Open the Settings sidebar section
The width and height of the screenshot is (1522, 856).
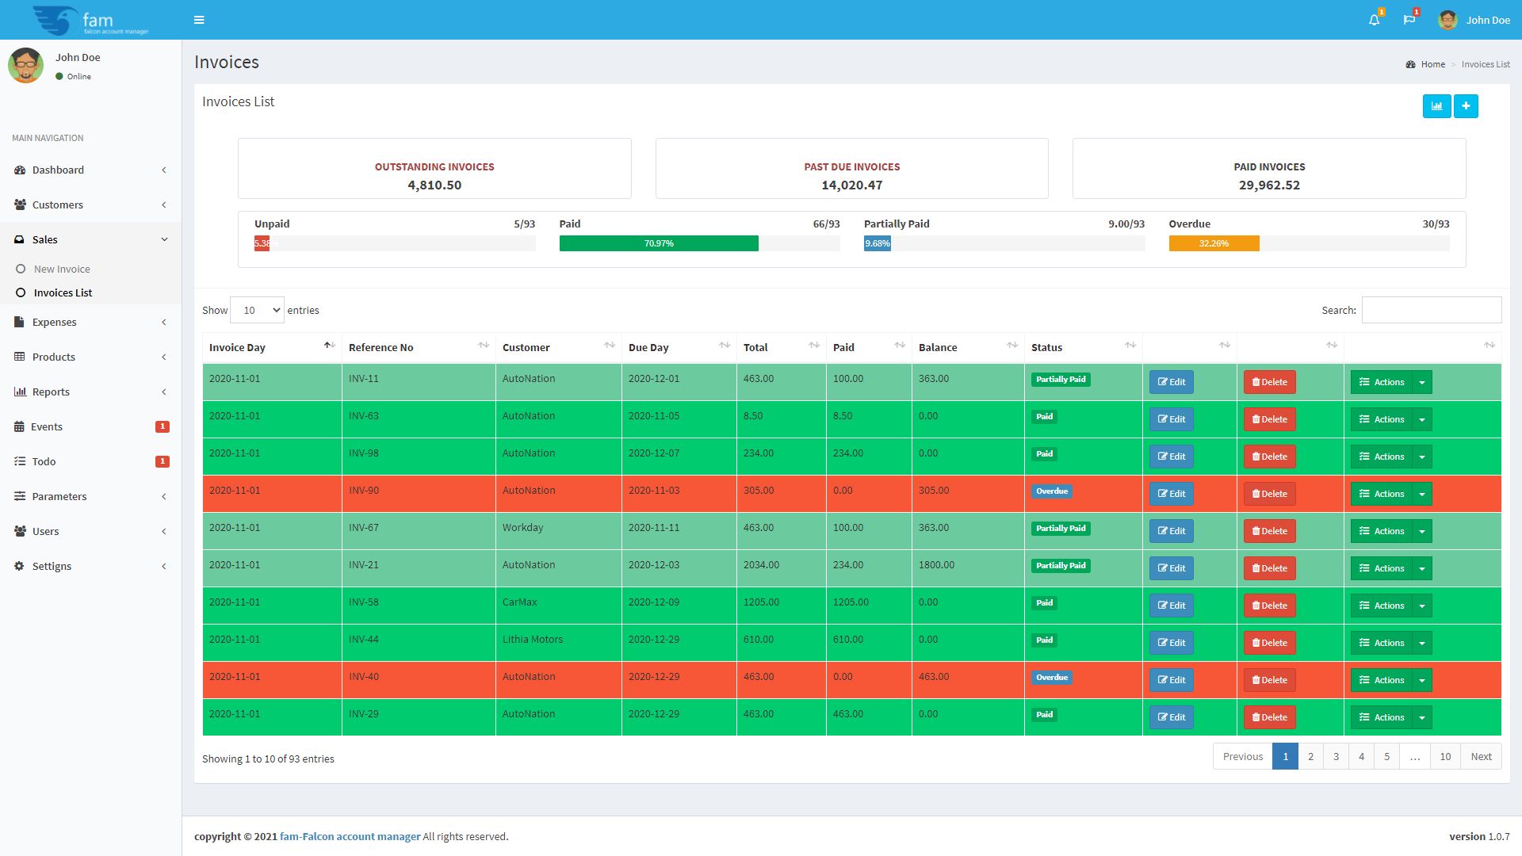click(52, 566)
